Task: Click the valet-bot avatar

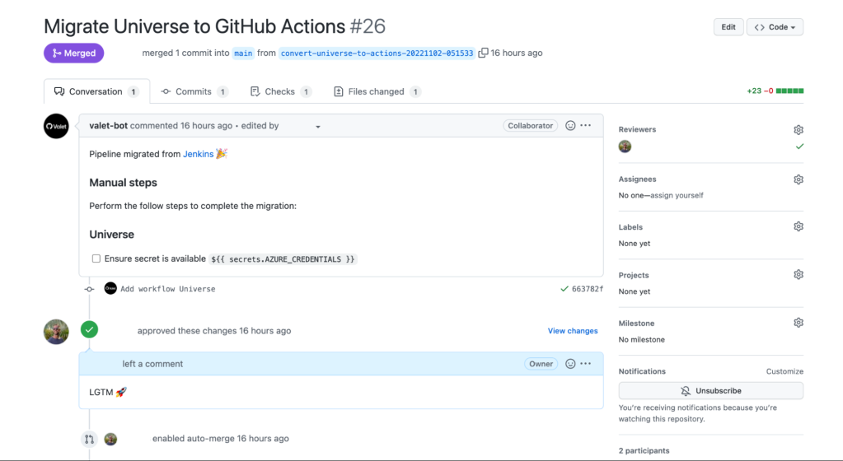Action: [x=56, y=126]
